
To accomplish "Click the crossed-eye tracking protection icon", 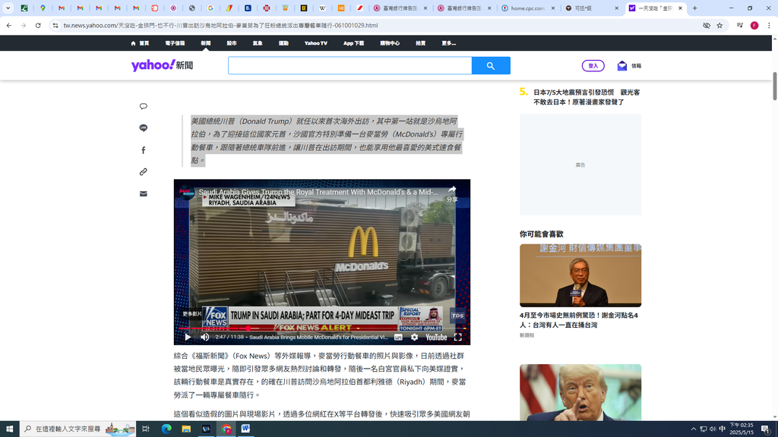I will [706, 25].
